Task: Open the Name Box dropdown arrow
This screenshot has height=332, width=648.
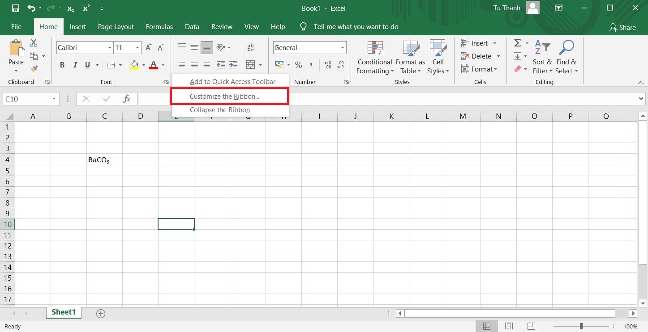Action: coord(54,99)
